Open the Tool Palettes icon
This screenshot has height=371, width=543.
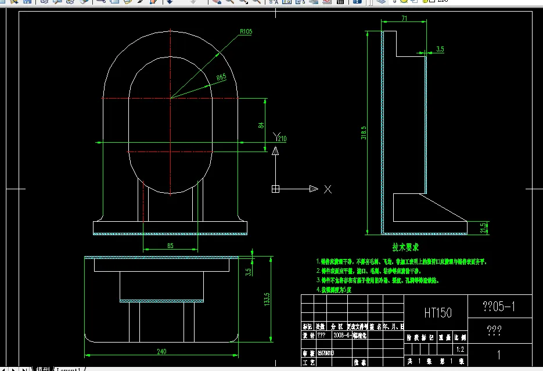[x=300, y=2]
